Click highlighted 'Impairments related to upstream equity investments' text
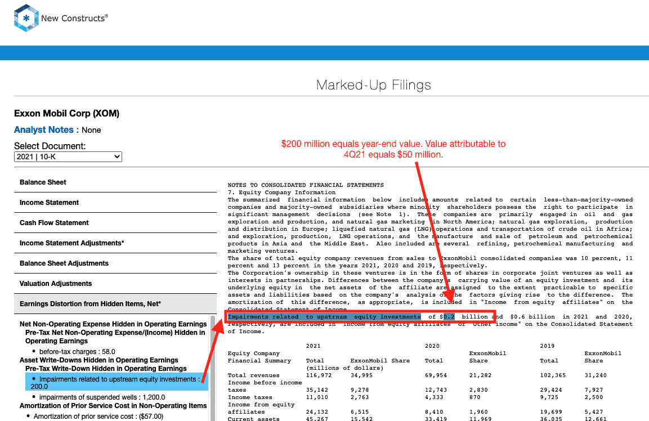 click(x=324, y=317)
